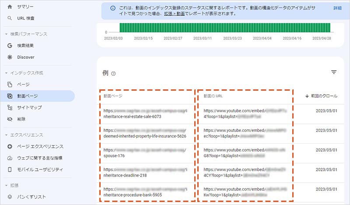Click the URL 検査 magnifier icon
This screenshot has height=205, width=350.
click(10, 18)
